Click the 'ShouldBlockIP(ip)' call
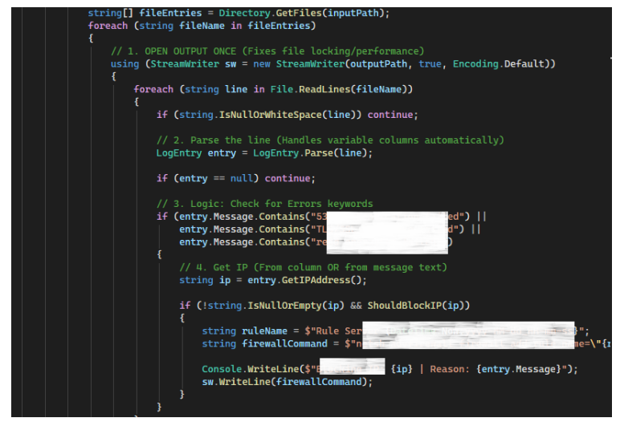 click(x=415, y=306)
